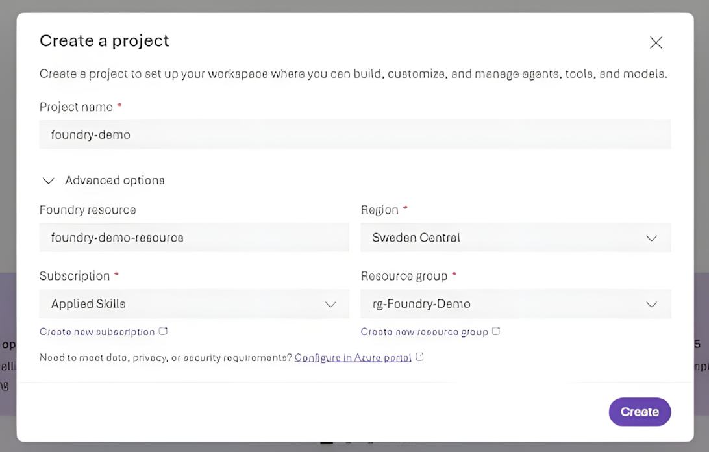Close the Create a project dialog
Viewport: 709px width, 452px height.
coord(656,42)
